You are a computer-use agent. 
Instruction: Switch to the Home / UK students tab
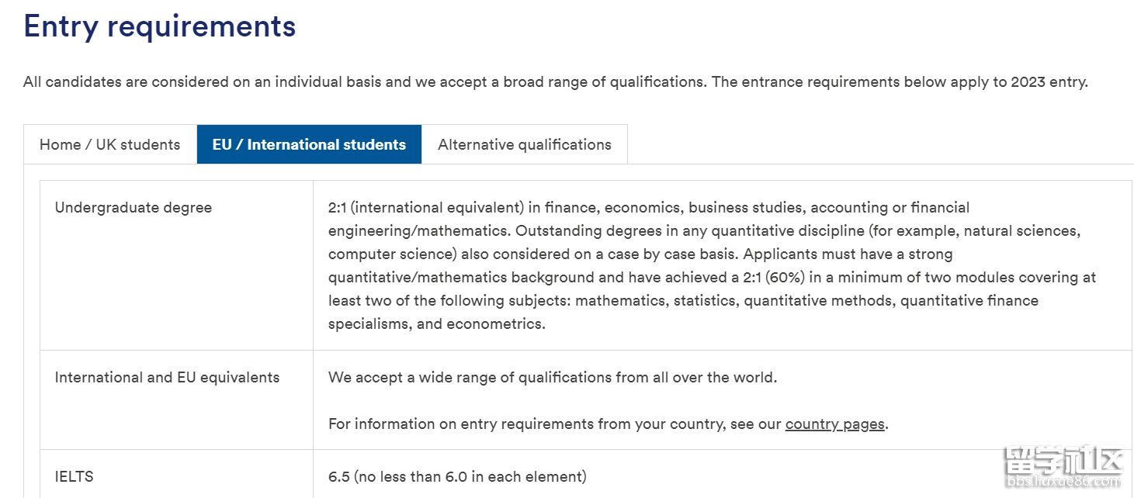[109, 144]
